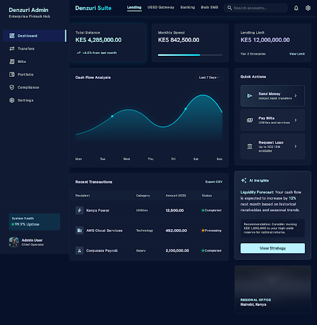Image resolution: width=317 pixels, height=325 pixels.
Task: Click the Send Money quick action
Action: click(x=273, y=96)
